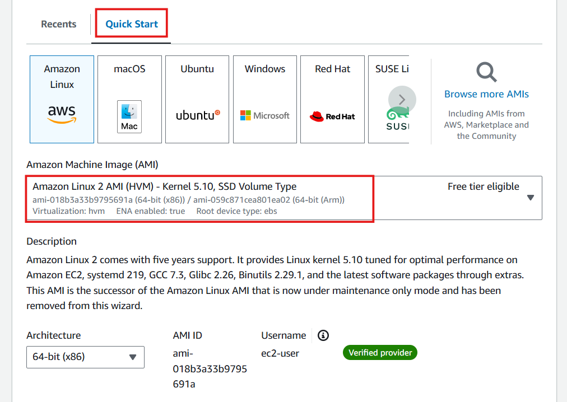Open the Quick Start tab
The height and width of the screenshot is (402, 567).
click(132, 24)
